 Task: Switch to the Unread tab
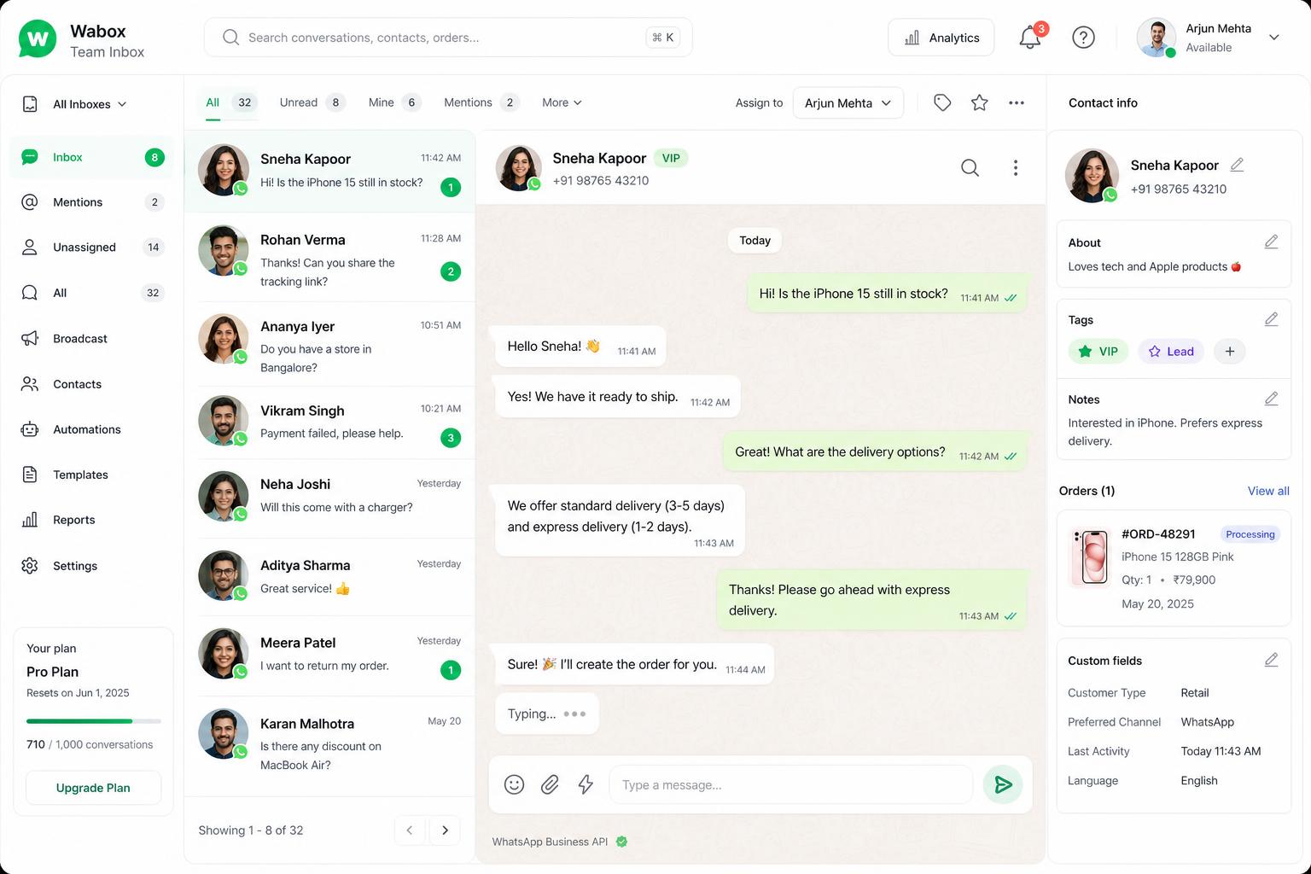tap(312, 102)
